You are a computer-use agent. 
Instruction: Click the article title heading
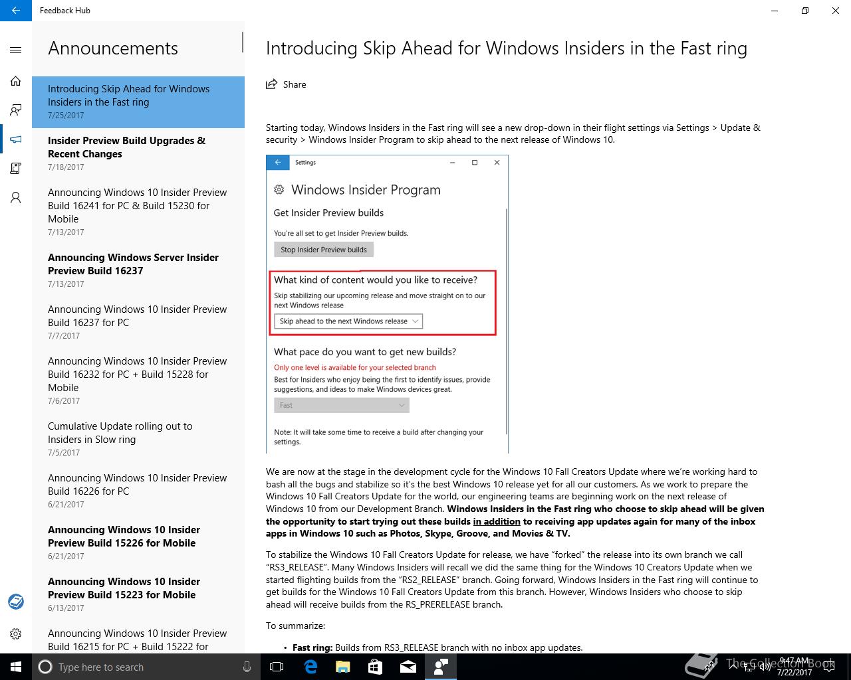point(507,48)
